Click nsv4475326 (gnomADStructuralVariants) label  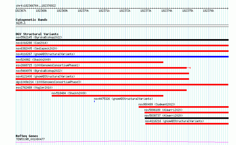click(123, 99)
